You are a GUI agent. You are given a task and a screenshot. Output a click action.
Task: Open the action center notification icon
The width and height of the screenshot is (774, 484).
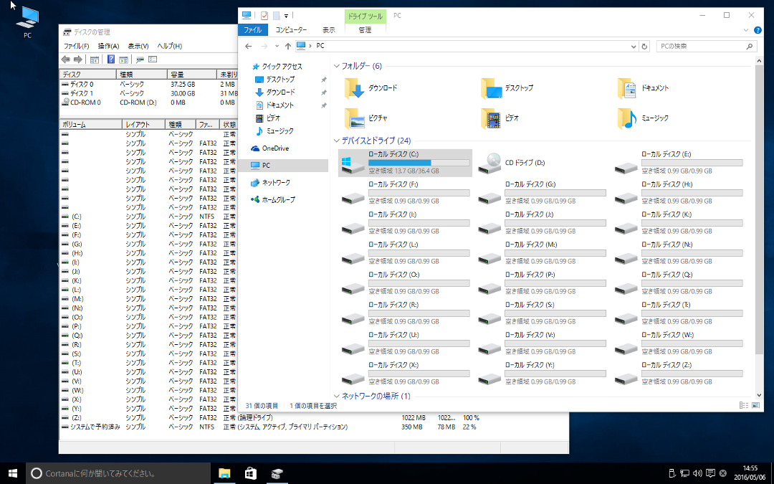tap(710, 473)
